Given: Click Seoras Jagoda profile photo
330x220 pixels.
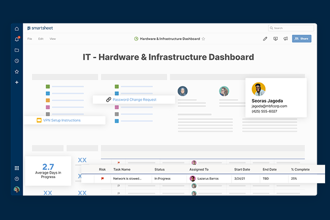Looking at the screenshot, I should tap(258, 89).
